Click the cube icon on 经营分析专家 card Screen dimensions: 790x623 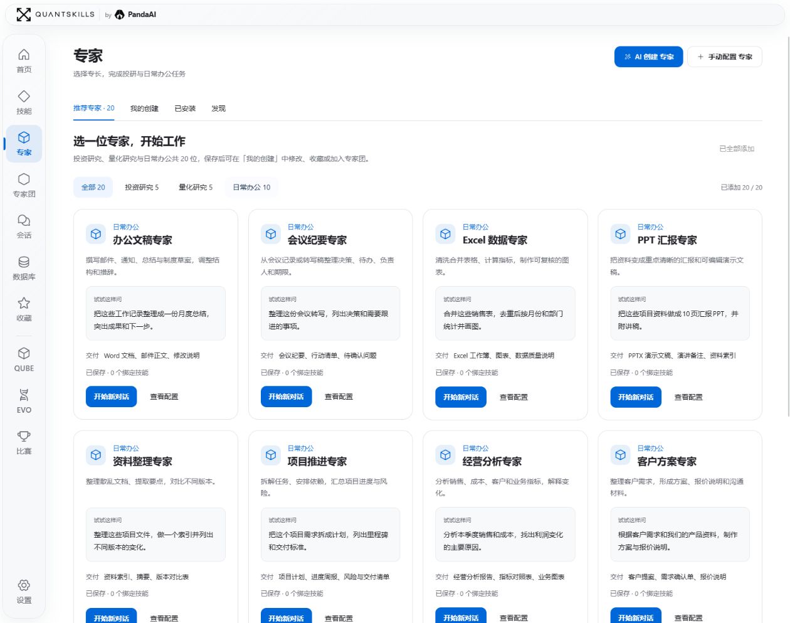pos(445,455)
